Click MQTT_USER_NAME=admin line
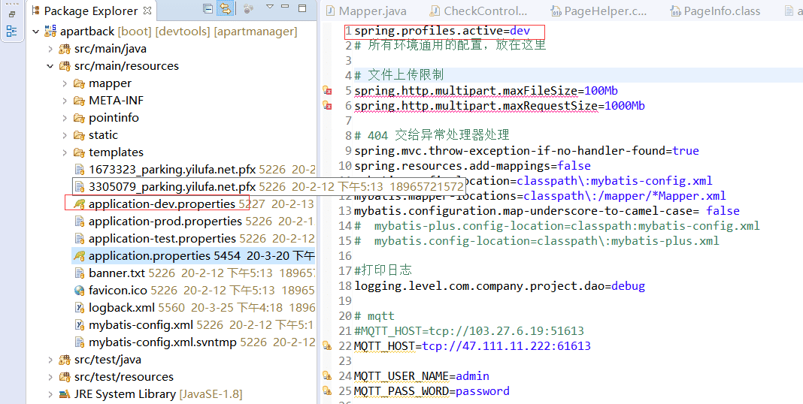The image size is (803, 404). pyautogui.click(x=422, y=376)
